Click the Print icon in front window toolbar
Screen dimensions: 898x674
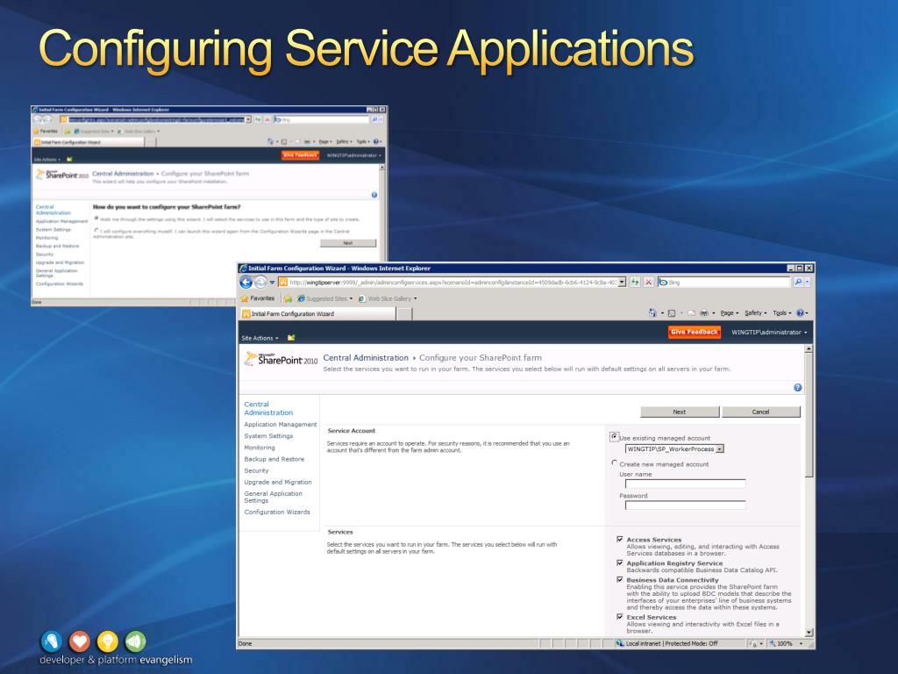pyautogui.click(x=704, y=313)
